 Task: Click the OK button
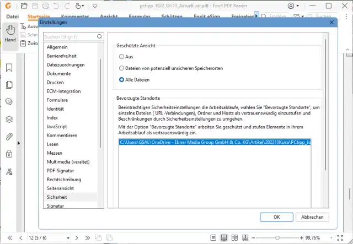[x=276, y=217]
